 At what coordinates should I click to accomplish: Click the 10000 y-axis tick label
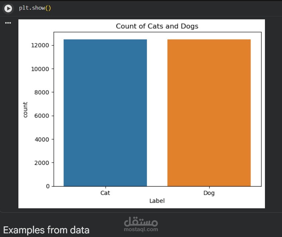41,69
